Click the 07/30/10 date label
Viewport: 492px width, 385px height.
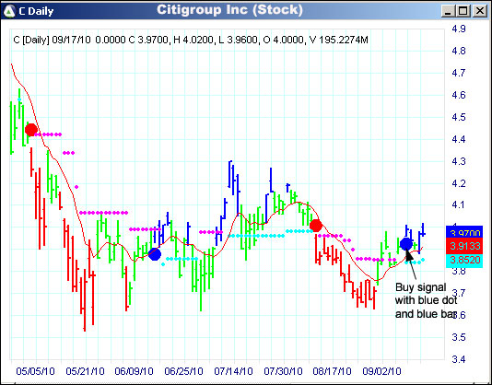[283, 371]
